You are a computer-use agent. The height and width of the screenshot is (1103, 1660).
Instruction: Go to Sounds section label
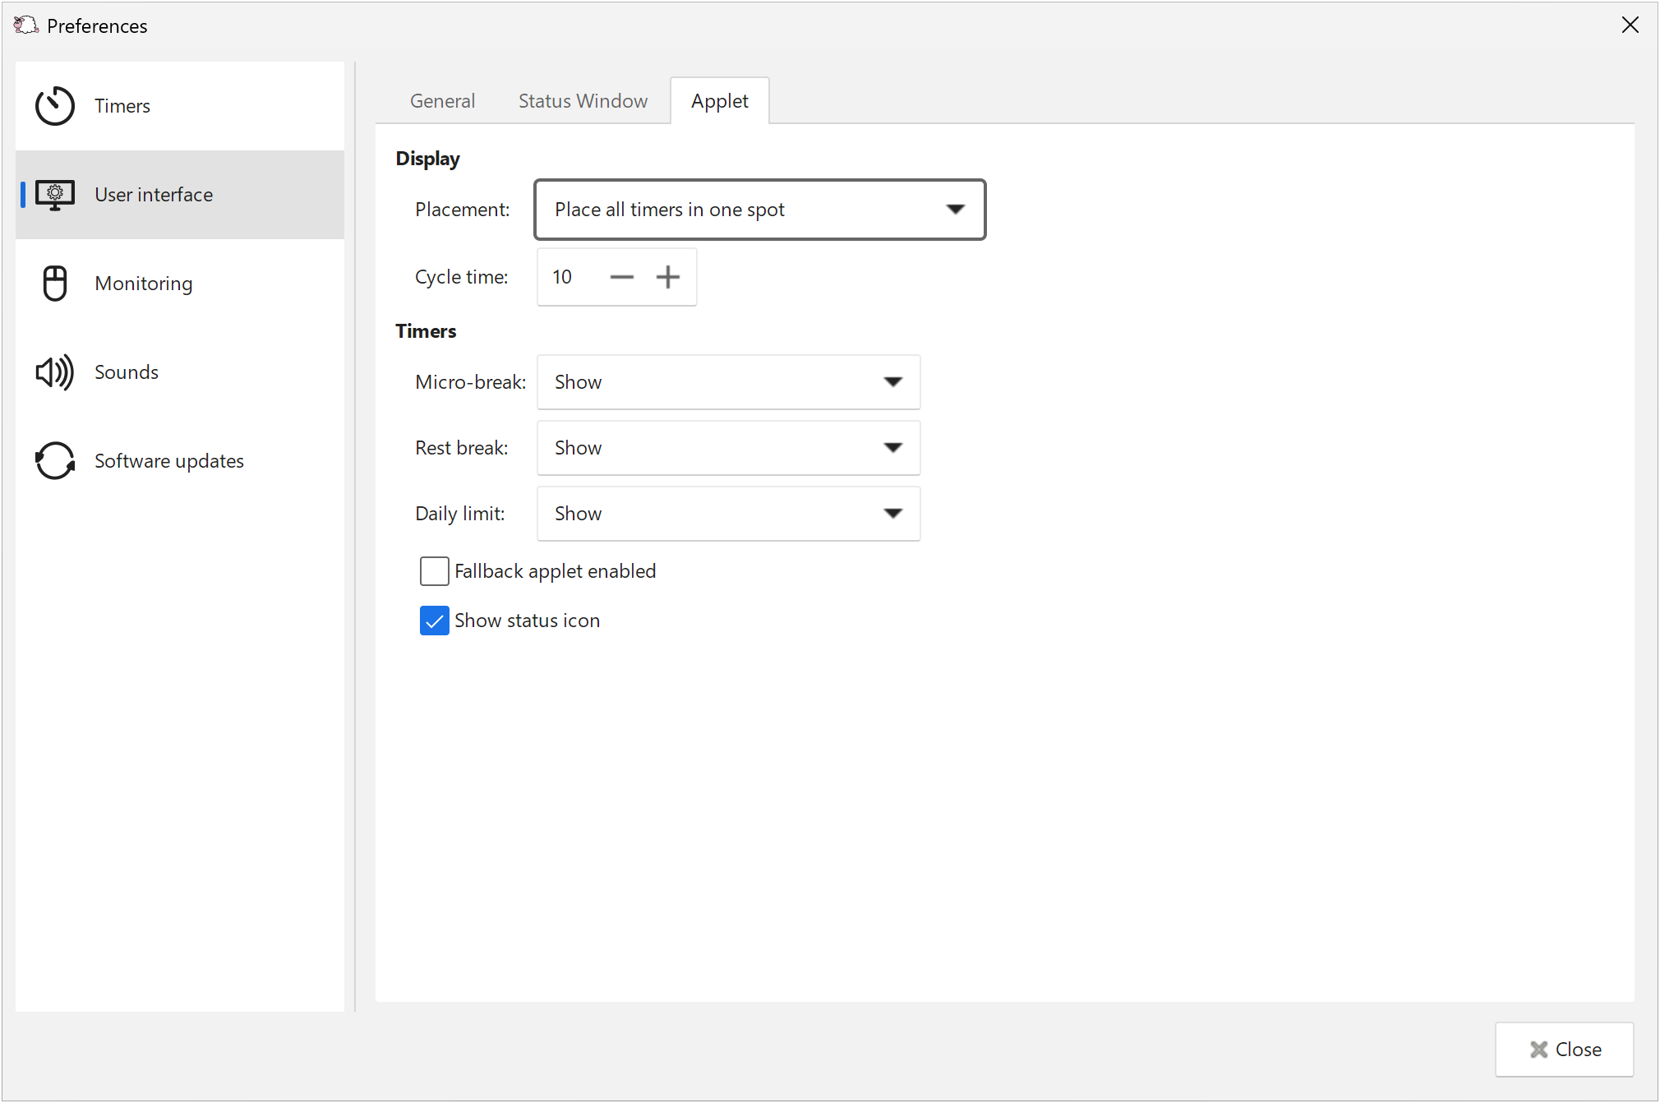(x=127, y=372)
